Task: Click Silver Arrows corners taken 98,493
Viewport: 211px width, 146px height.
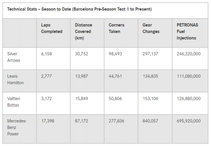Action: click(x=115, y=54)
